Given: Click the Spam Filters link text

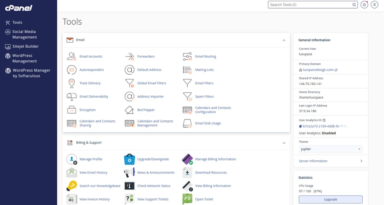Looking at the screenshot, I should [204, 97].
